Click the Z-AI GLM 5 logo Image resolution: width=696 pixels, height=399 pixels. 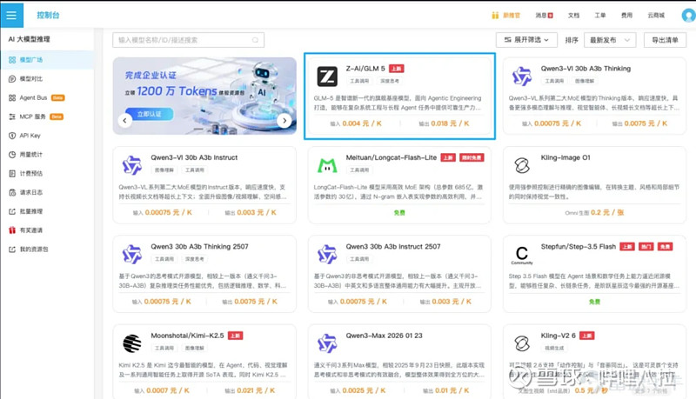[327, 76]
